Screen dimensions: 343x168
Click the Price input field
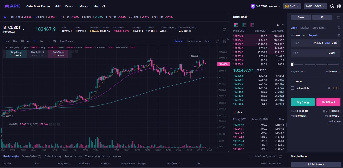pos(313,43)
